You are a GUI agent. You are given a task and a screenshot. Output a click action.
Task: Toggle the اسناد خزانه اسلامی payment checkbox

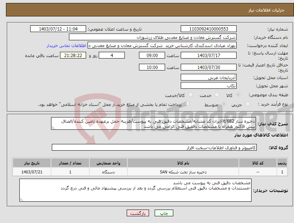[x=187, y=104]
